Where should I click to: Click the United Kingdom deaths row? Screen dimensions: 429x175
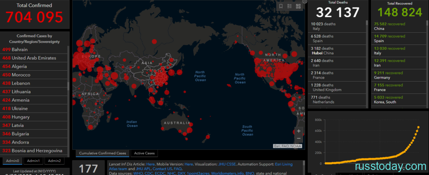pos(337,87)
